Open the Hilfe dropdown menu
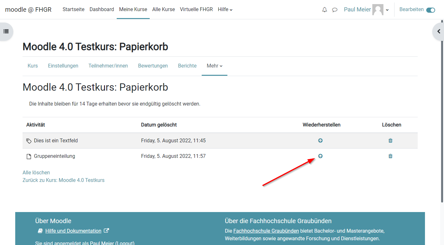444x245 pixels. pos(225,10)
